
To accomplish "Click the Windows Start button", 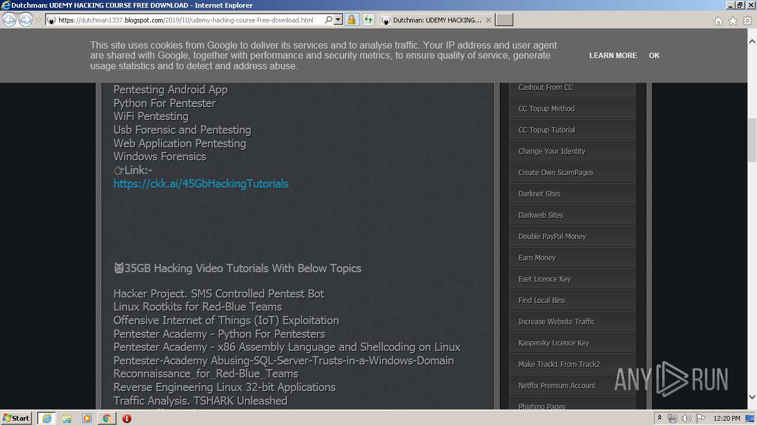I will [17, 418].
